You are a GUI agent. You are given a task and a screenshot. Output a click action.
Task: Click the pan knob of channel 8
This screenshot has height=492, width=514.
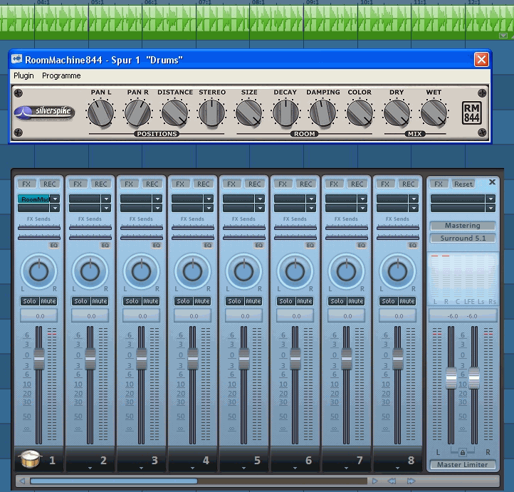click(398, 271)
